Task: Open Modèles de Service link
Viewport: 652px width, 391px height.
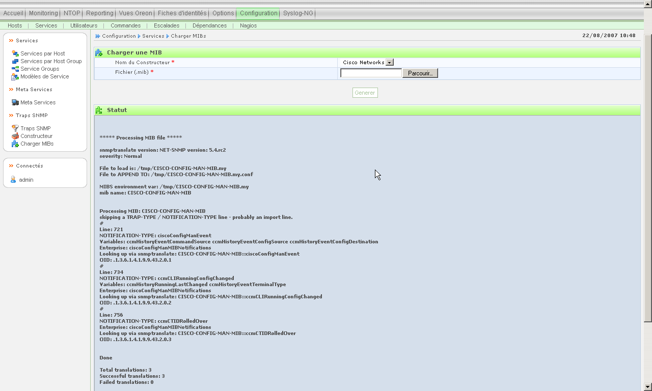Action: tap(45, 76)
